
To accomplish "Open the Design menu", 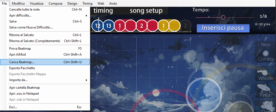I will click(x=72, y=3).
